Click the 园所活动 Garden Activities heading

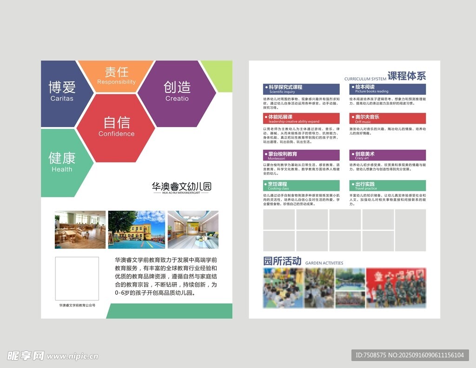click(x=283, y=261)
